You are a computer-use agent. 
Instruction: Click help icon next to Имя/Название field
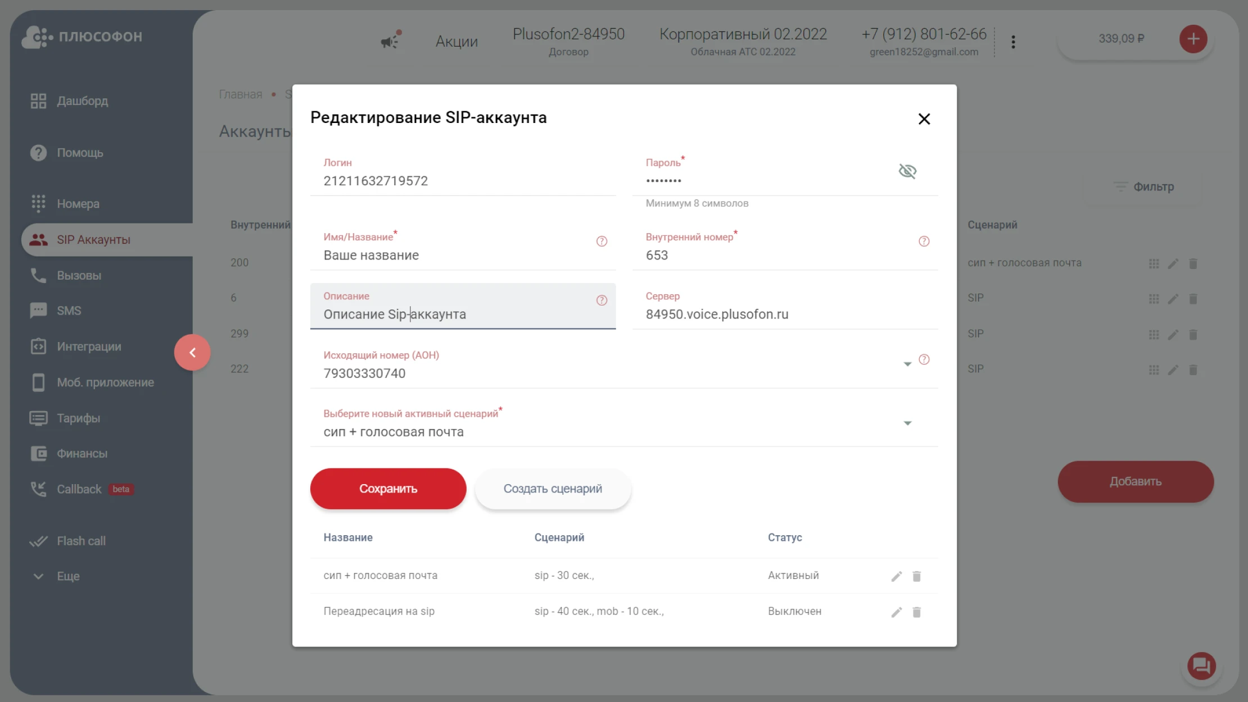[x=602, y=241]
